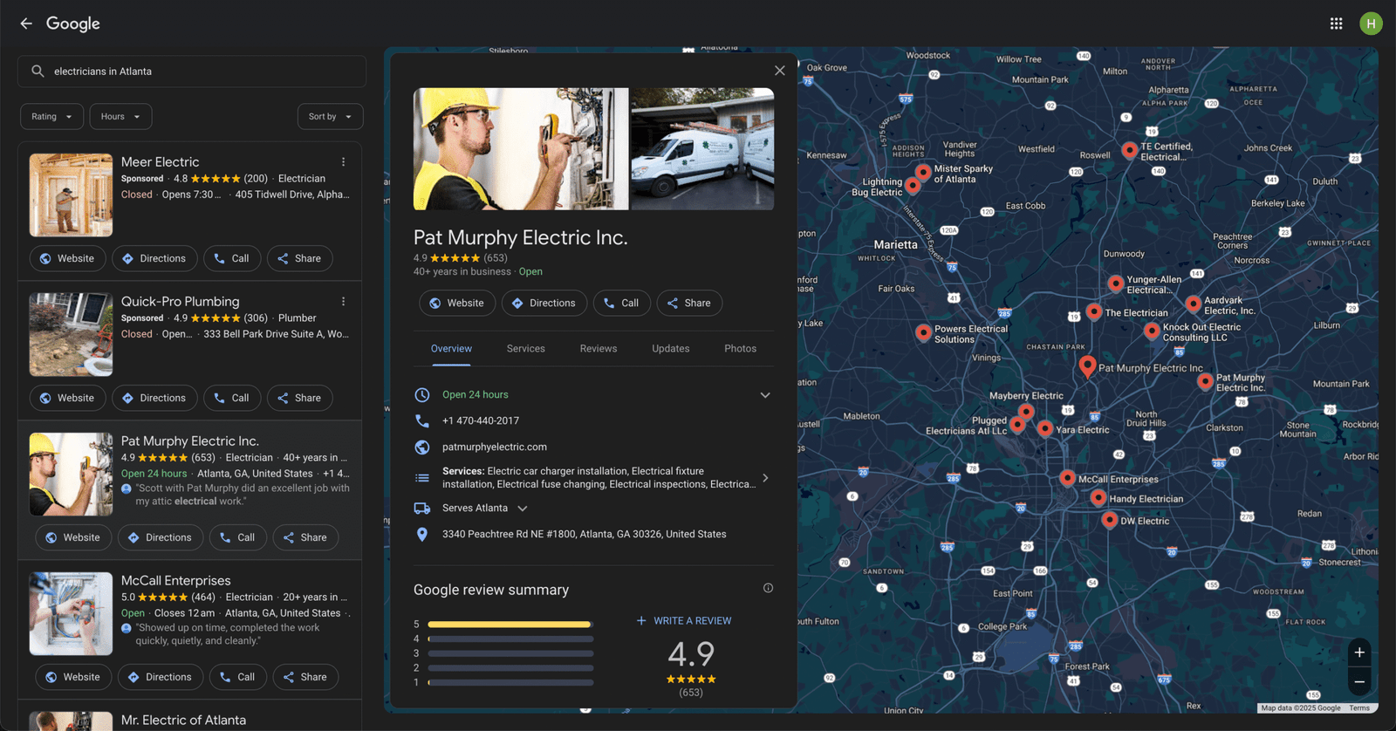Click Call in Pat Murphy details panel
1396x731 pixels.
click(x=622, y=304)
